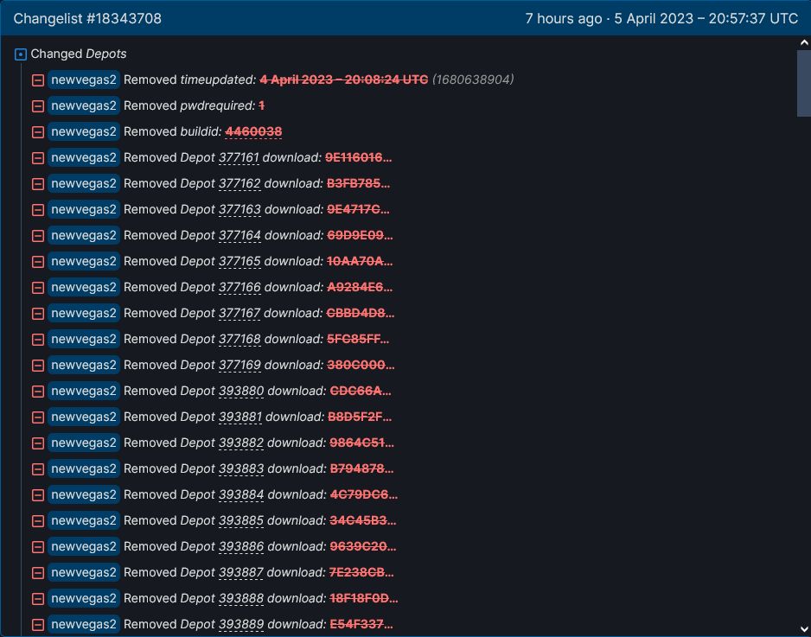Click minus icon on Depot 393889 row
Image resolution: width=811 pixels, height=637 pixels.
[x=38, y=625]
